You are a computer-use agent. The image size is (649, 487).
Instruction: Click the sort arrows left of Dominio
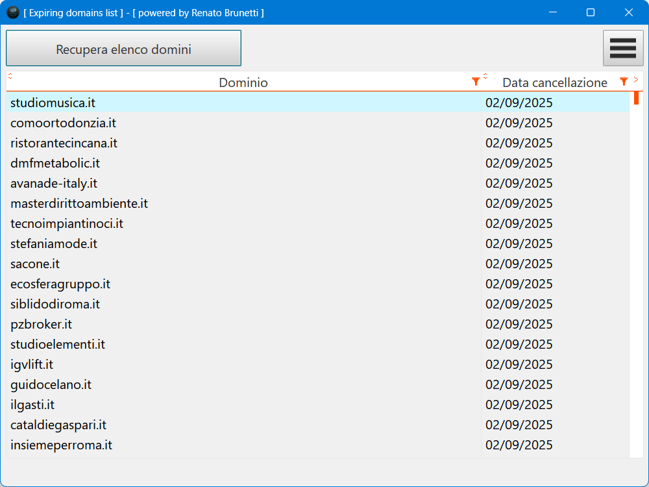click(10, 76)
